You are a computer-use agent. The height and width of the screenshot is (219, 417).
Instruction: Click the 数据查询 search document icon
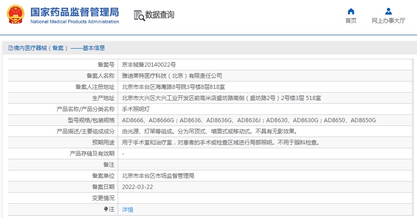tap(139, 15)
